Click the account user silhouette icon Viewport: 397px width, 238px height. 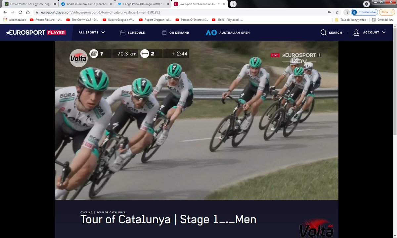click(x=356, y=32)
